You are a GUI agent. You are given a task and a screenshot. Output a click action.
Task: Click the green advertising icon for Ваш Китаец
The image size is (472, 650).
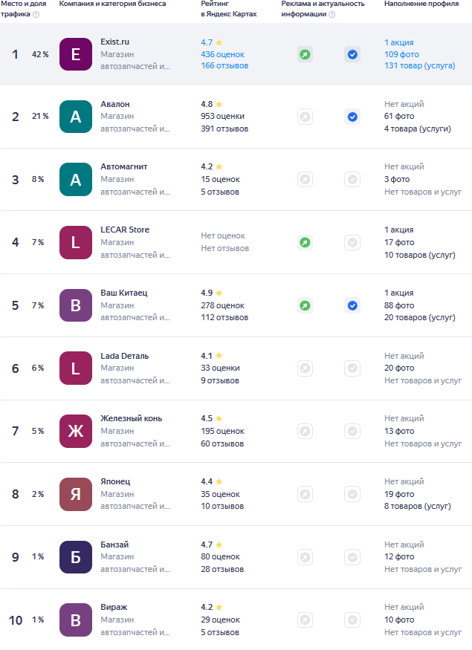(x=305, y=305)
